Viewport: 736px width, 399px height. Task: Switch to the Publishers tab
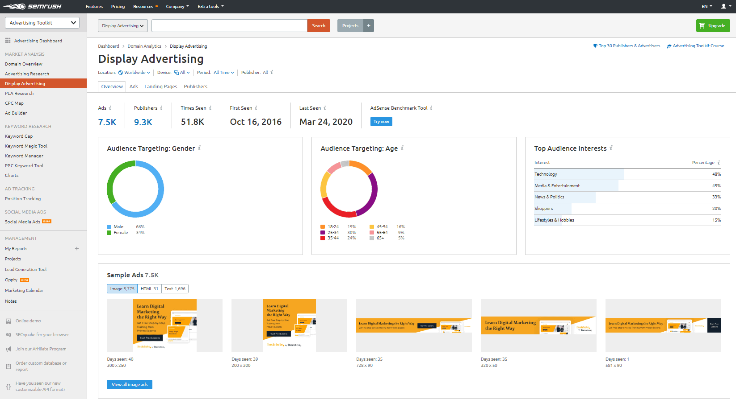pyautogui.click(x=196, y=86)
